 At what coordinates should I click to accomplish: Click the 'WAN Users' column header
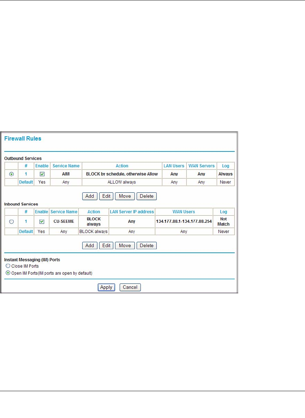pyautogui.click(x=184, y=212)
